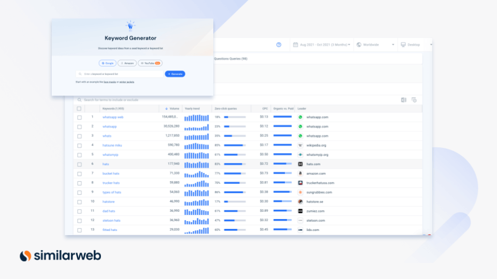Click the Wikipedia icon next to wikipedia.org
The height and width of the screenshot is (279, 497).
(300, 145)
